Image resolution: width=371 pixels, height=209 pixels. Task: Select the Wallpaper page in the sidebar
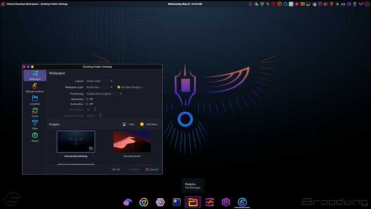coord(35,75)
